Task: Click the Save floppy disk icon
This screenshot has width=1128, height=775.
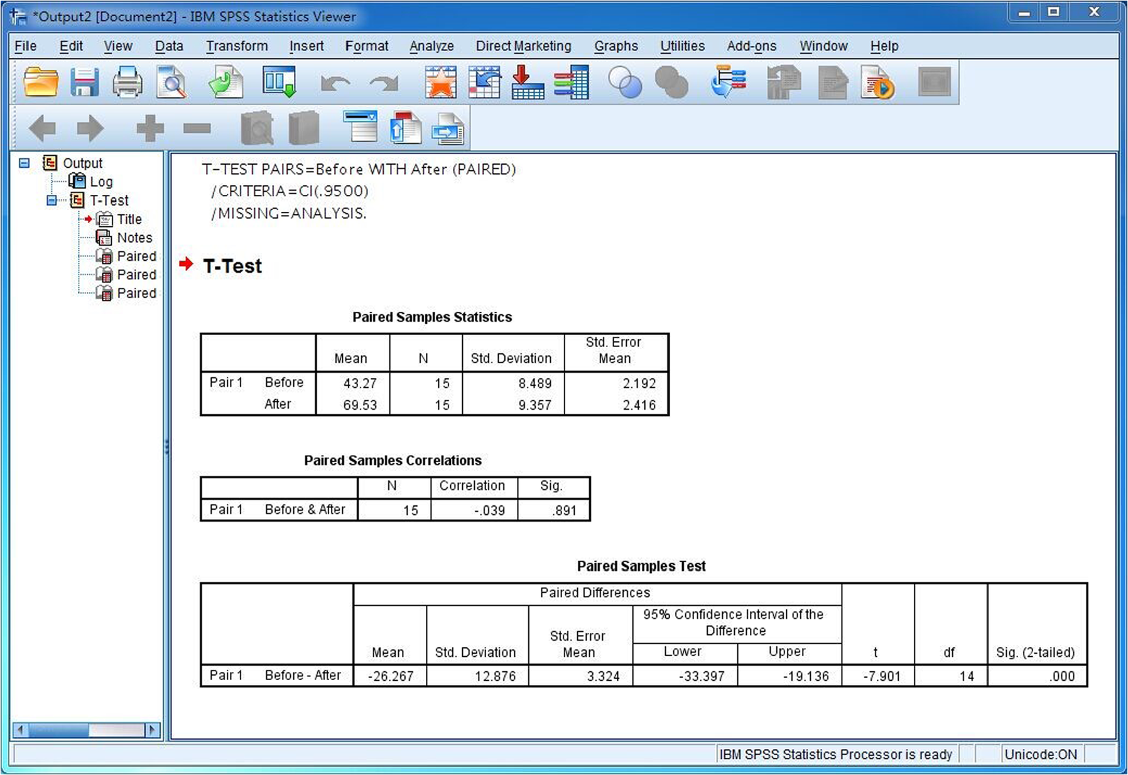Action: 84,82
